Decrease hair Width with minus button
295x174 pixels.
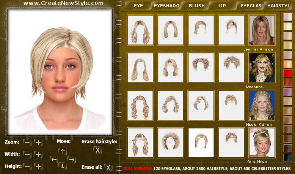27,155
